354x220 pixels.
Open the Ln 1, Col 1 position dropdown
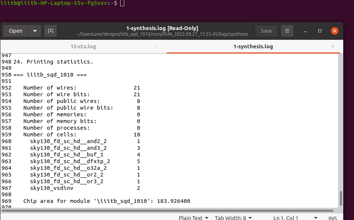(295, 218)
